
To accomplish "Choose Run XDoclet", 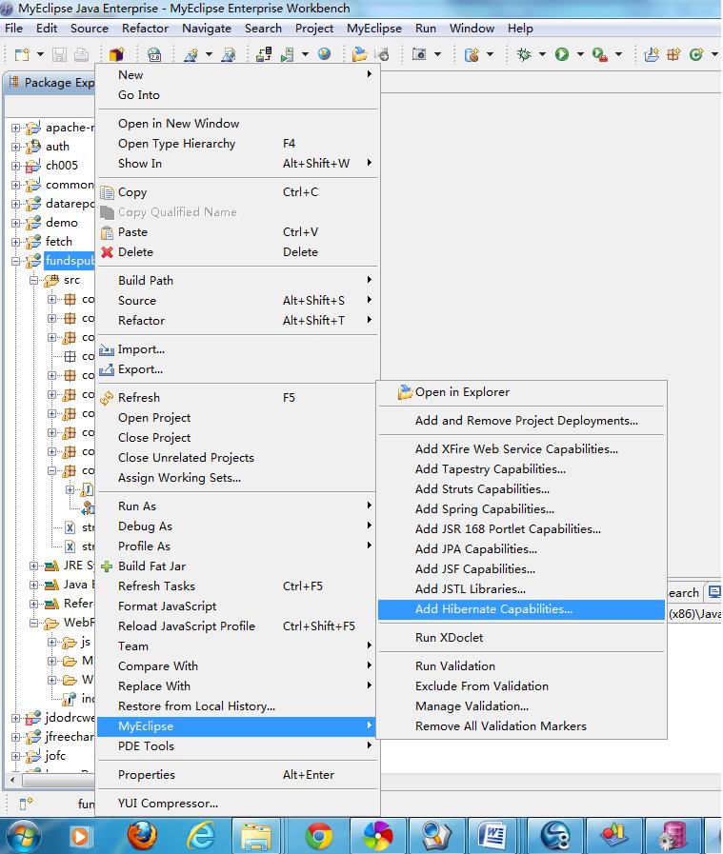I will point(521,638).
